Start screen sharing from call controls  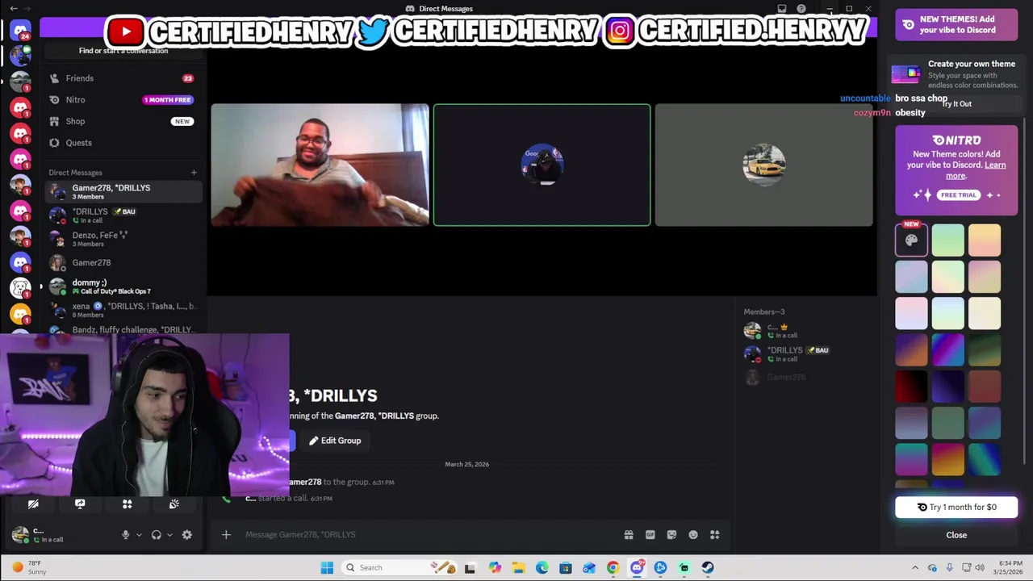(80, 504)
